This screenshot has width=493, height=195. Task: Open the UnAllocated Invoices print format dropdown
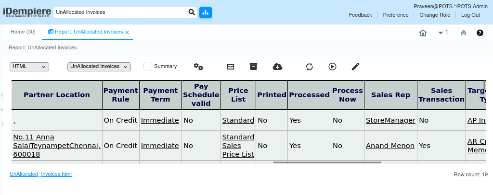coord(99,67)
